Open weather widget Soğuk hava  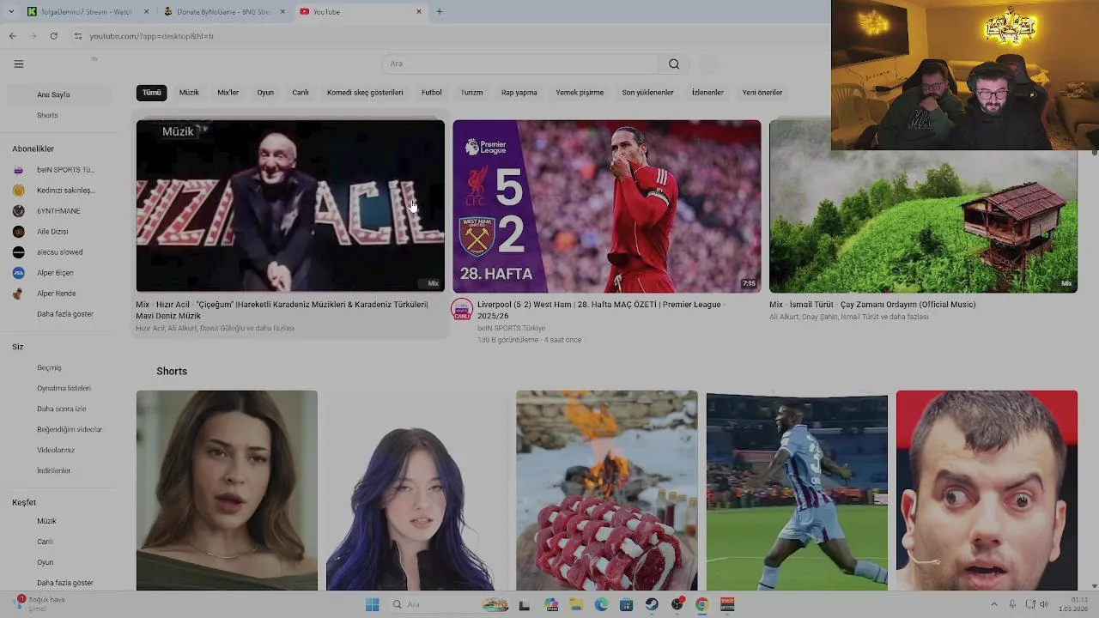[x=40, y=604]
